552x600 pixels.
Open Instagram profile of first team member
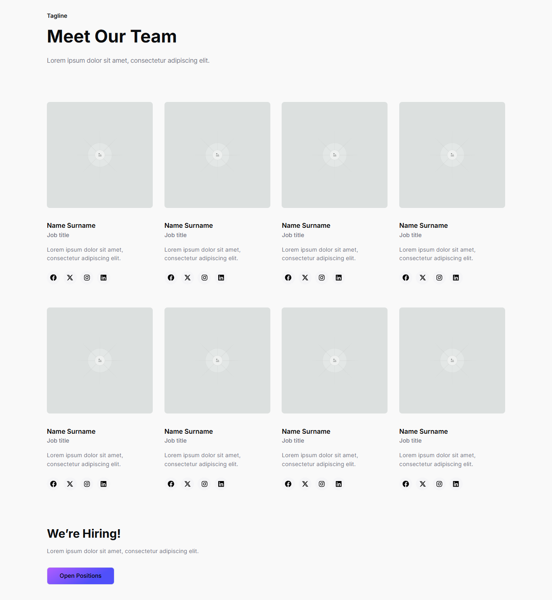pos(86,278)
